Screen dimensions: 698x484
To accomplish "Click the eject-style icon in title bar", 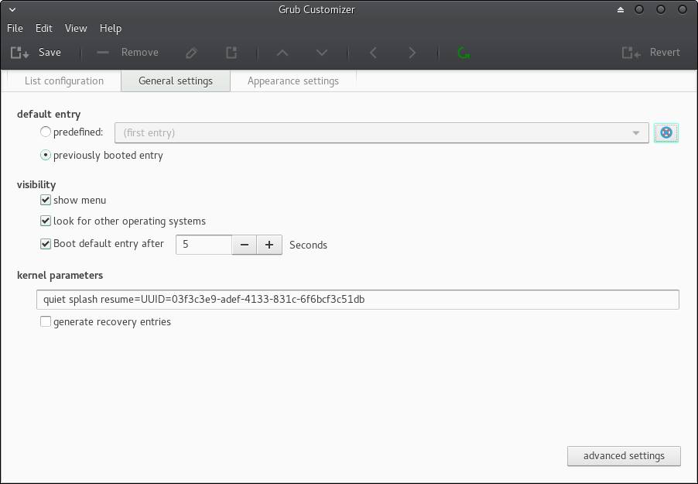I will (621, 9).
